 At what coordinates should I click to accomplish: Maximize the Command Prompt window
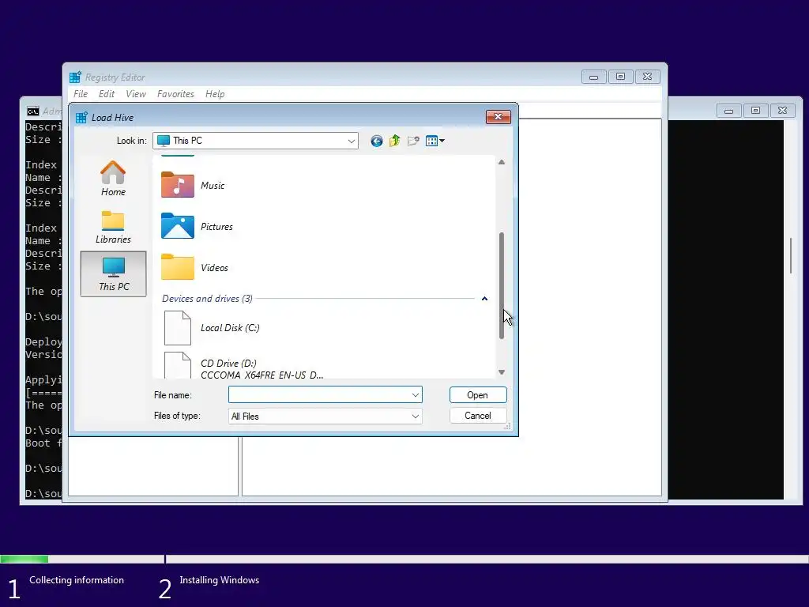click(756, 111)
